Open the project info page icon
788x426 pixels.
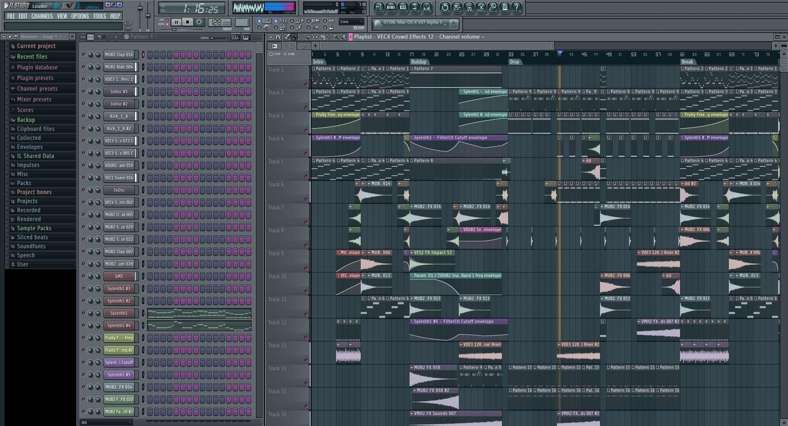[x=504, y=7]
